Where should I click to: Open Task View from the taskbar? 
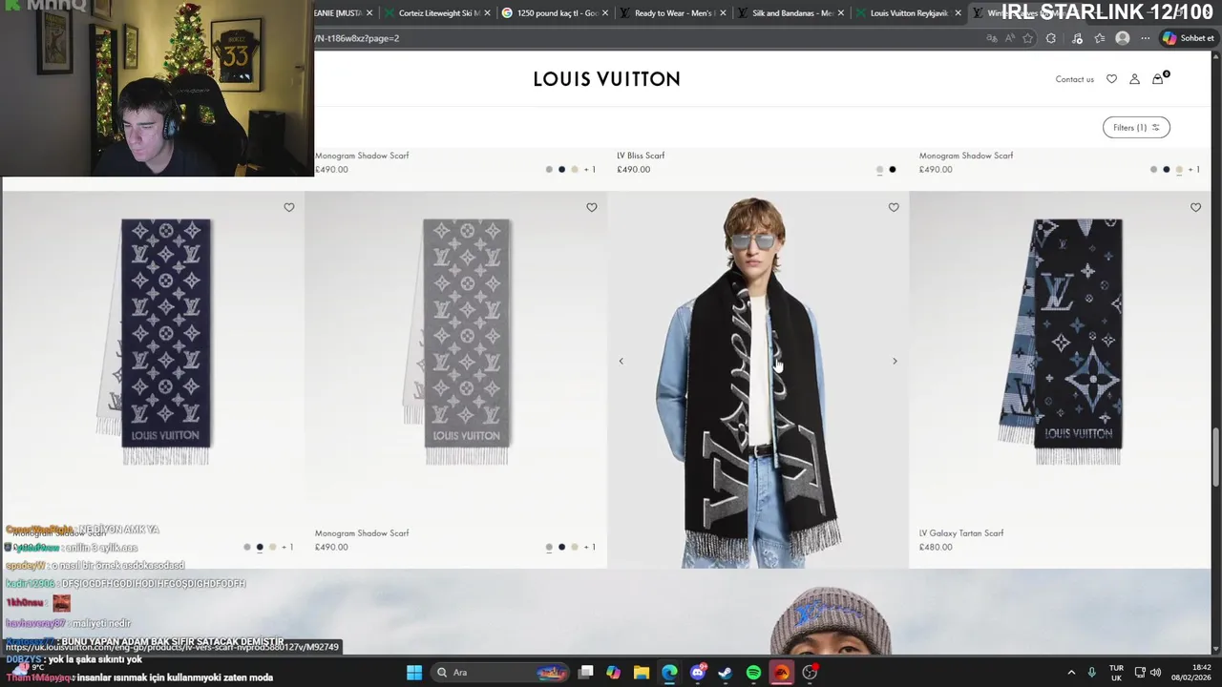pos(586,673)
